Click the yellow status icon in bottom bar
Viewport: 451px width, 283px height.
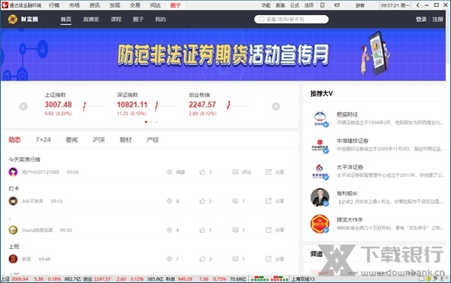428,278
